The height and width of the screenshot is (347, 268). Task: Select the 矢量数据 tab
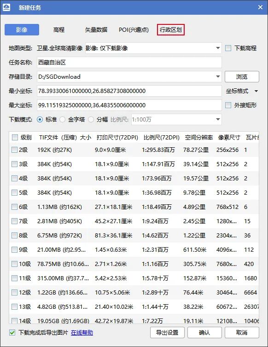96,29
